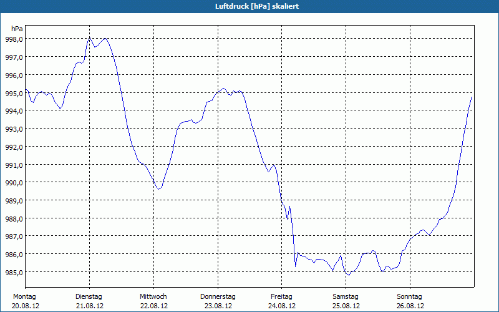This screenshot has height=312, width=499.
Task: Click the 991,0 axis value
Action: [x=14, y=165]
